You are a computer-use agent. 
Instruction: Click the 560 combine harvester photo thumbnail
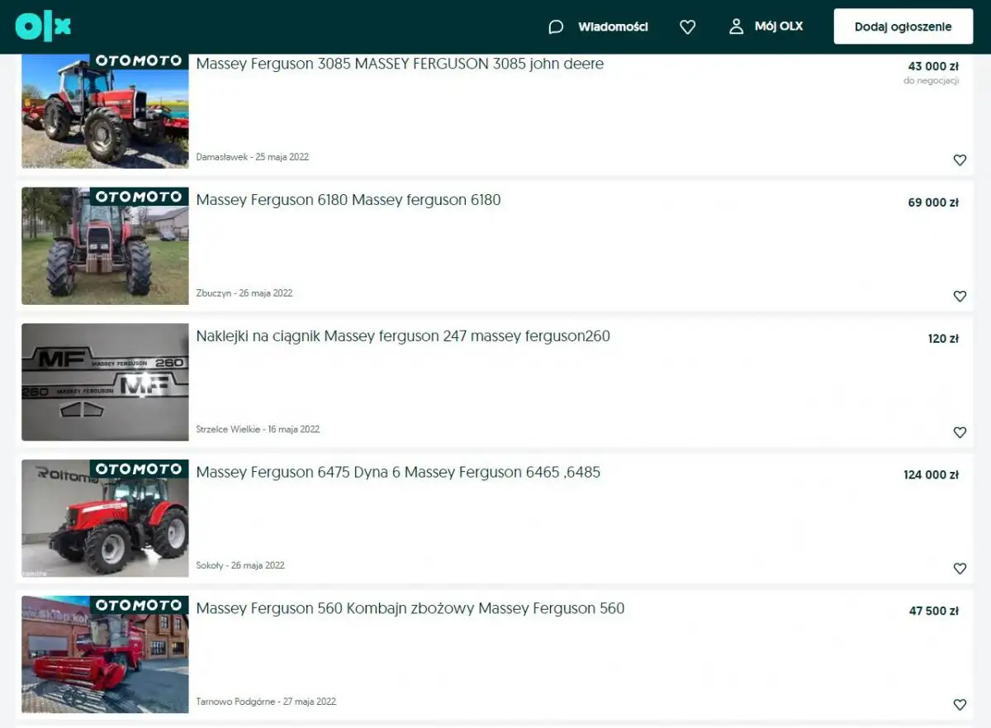tap(105, 654)
